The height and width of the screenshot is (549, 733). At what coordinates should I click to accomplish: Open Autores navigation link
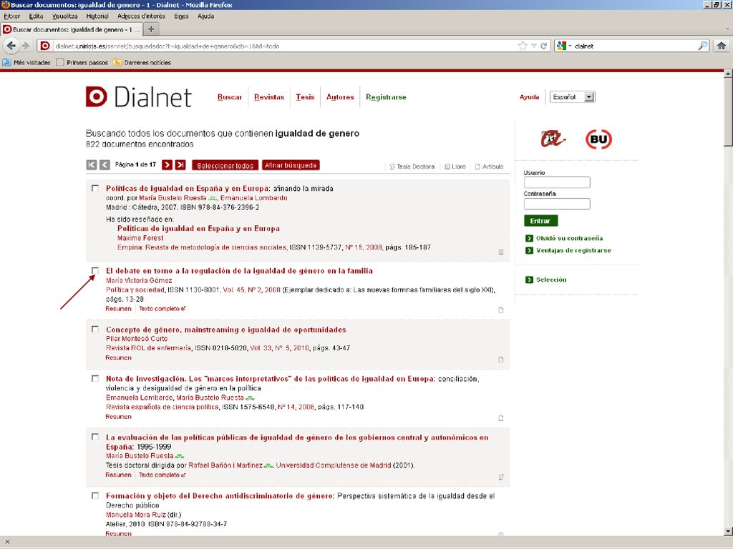tap(340, 97)
